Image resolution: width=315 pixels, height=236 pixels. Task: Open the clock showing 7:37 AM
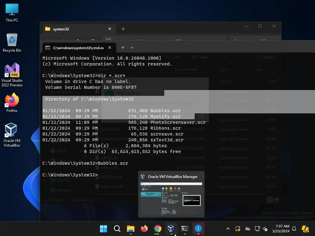[281, 229]
